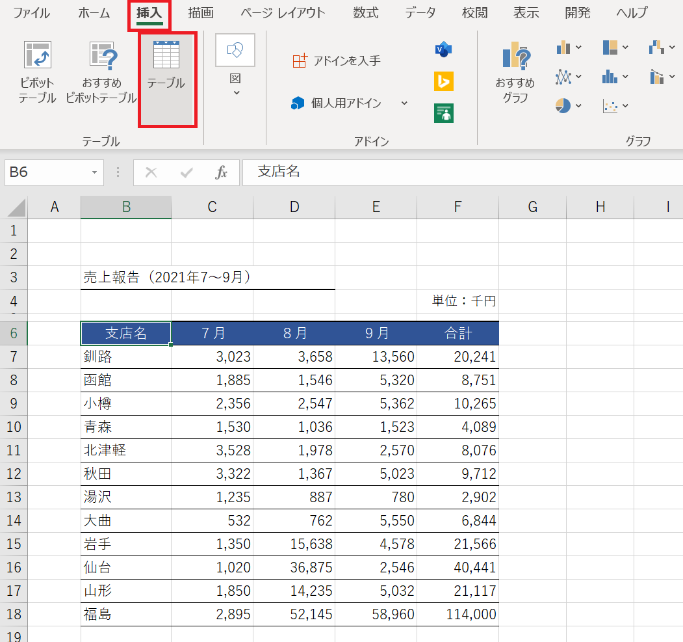Screen dimensions: 683x642
Task: Select column F header
Action: (457, 207)
